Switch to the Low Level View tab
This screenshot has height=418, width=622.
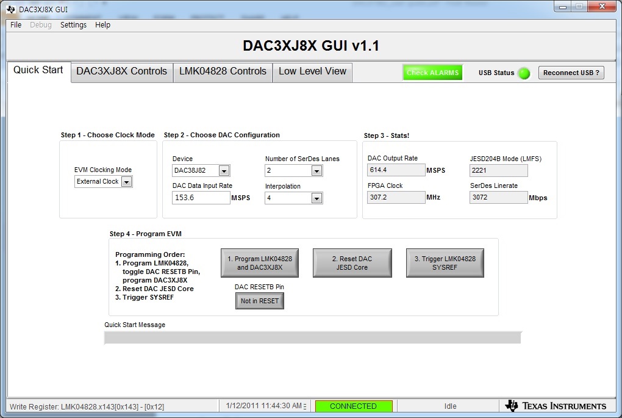click(x=313, y=71)
